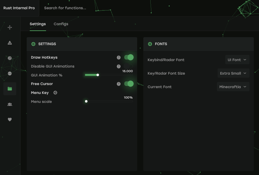This screenshot has width=259, height=175.
Task: Click the 15.000 animation value
Action: point(128,71)
